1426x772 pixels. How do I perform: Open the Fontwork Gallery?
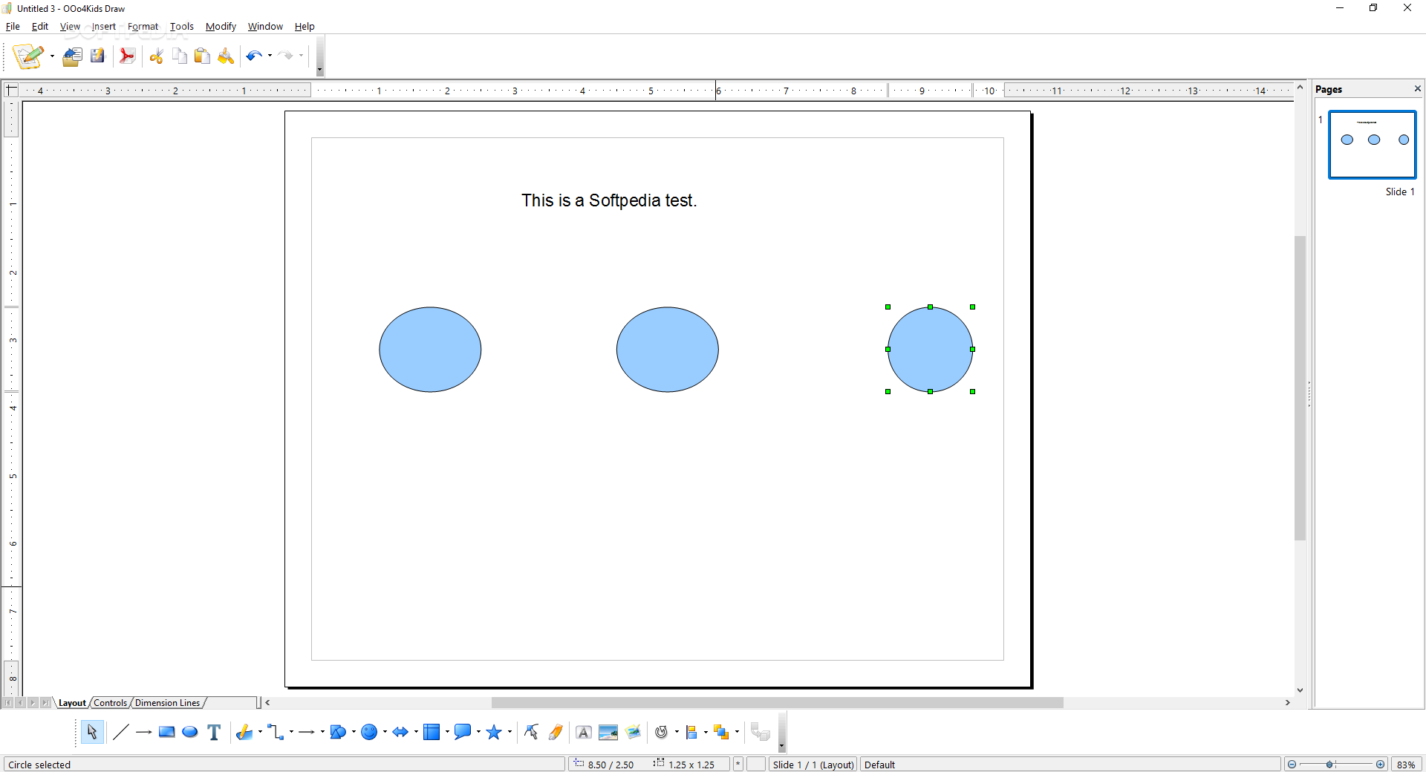pos(584,733)
